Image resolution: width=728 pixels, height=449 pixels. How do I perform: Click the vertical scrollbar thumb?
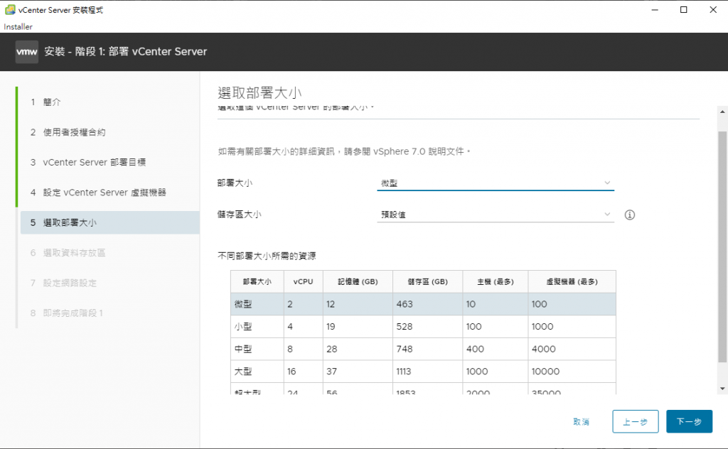722,247
